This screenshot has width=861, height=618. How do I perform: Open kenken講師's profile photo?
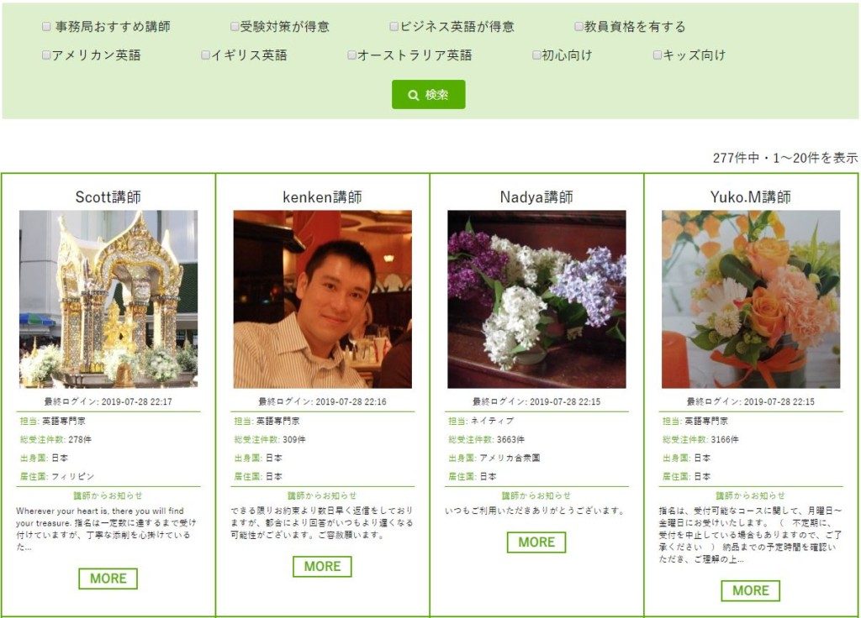coord(322,300)
